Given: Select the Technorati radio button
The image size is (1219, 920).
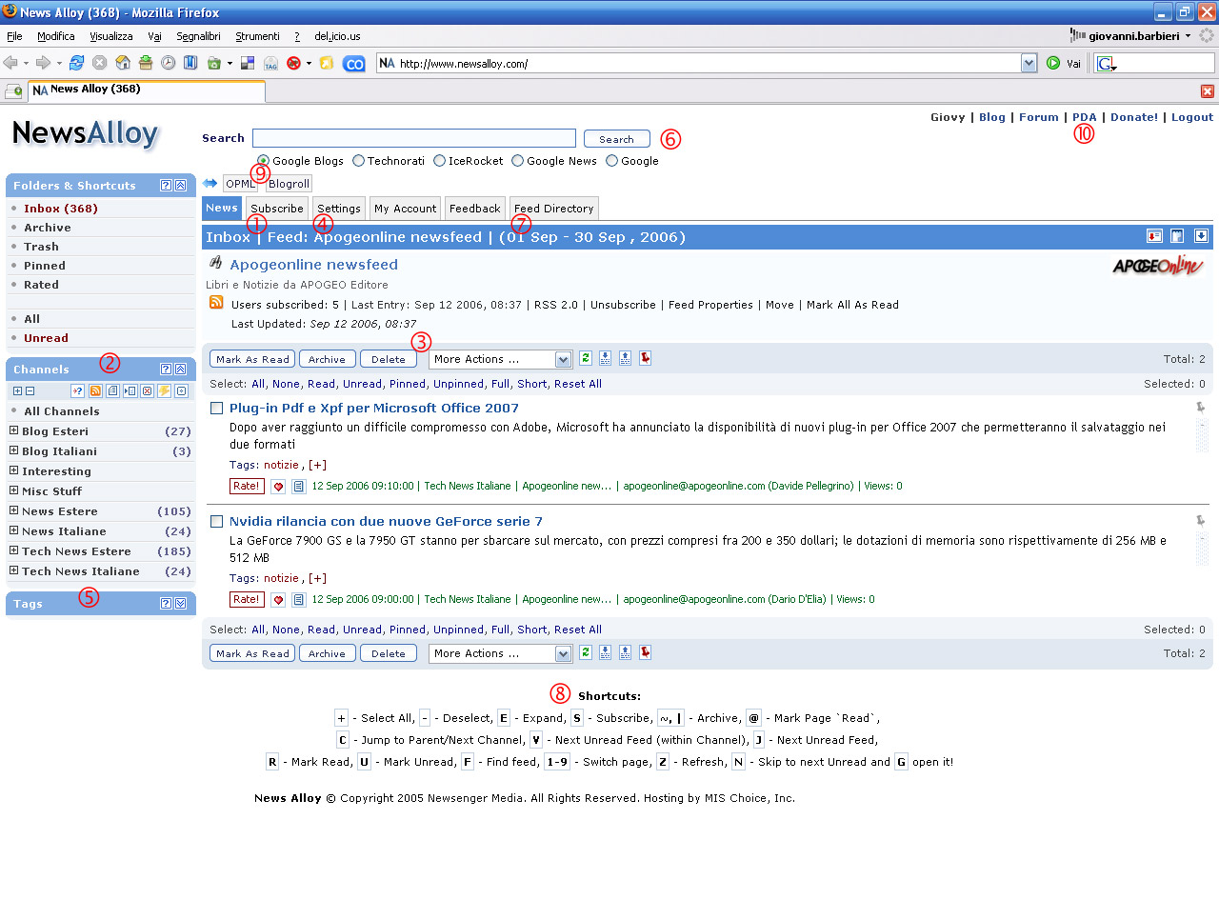Looking at the screenshot, I should pos(359,161).
